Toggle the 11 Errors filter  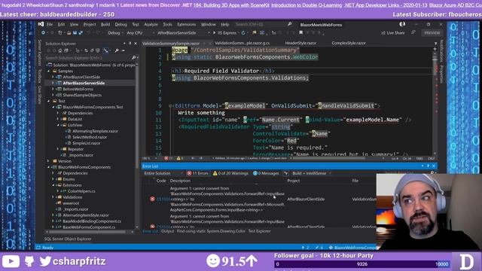click(197, 173)
